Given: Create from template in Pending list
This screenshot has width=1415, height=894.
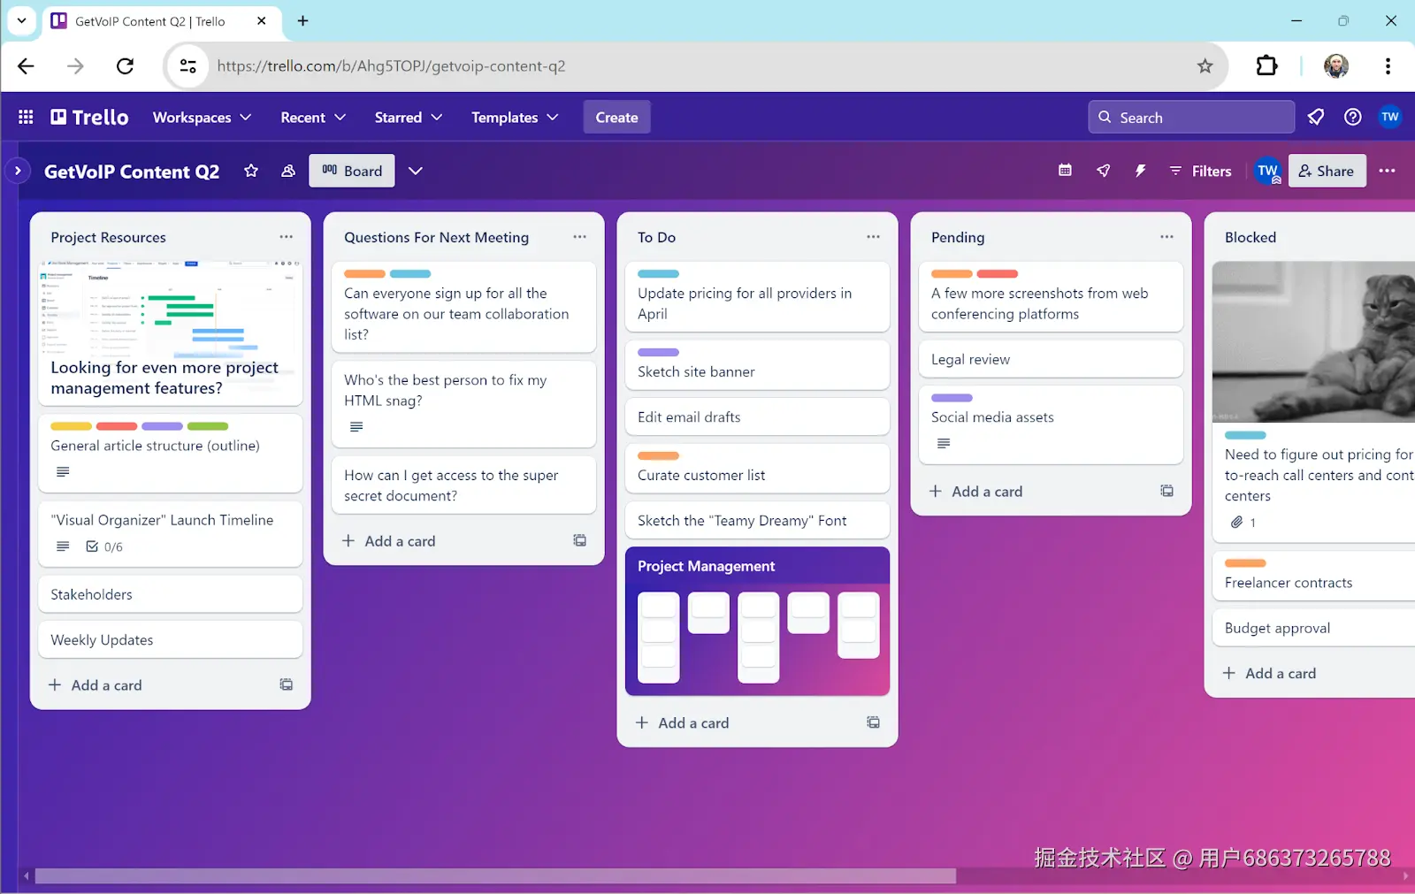Looking at the screenshot, I should 1167,492.
